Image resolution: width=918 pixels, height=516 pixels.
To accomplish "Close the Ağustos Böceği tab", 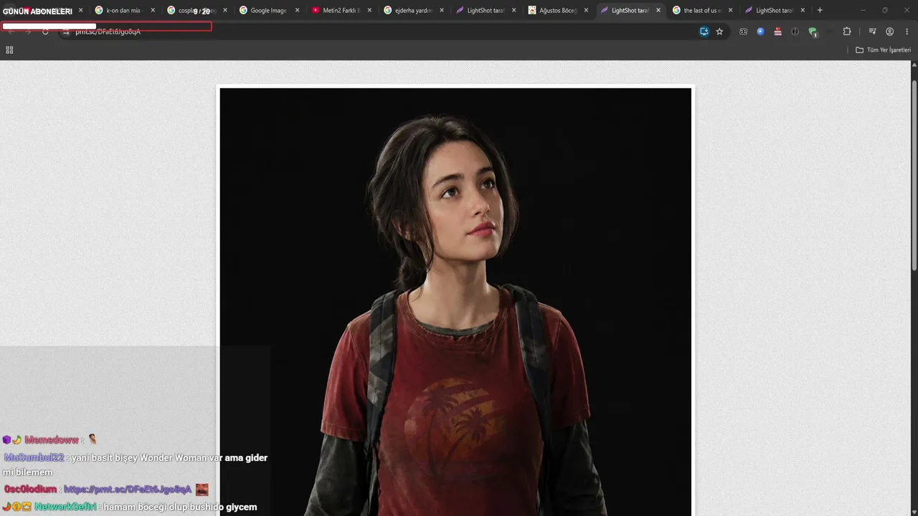I will 586,11.
